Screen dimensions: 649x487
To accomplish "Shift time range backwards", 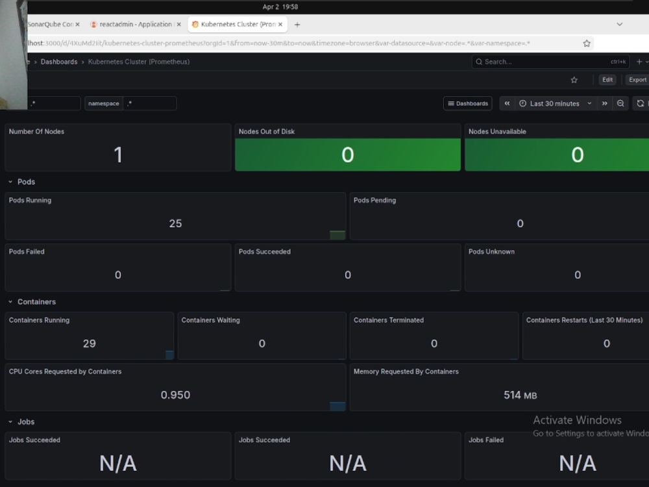I will click(x=507, y=103).
